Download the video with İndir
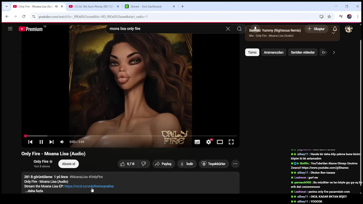The image size is (363, 204). (x=187, y=164)
